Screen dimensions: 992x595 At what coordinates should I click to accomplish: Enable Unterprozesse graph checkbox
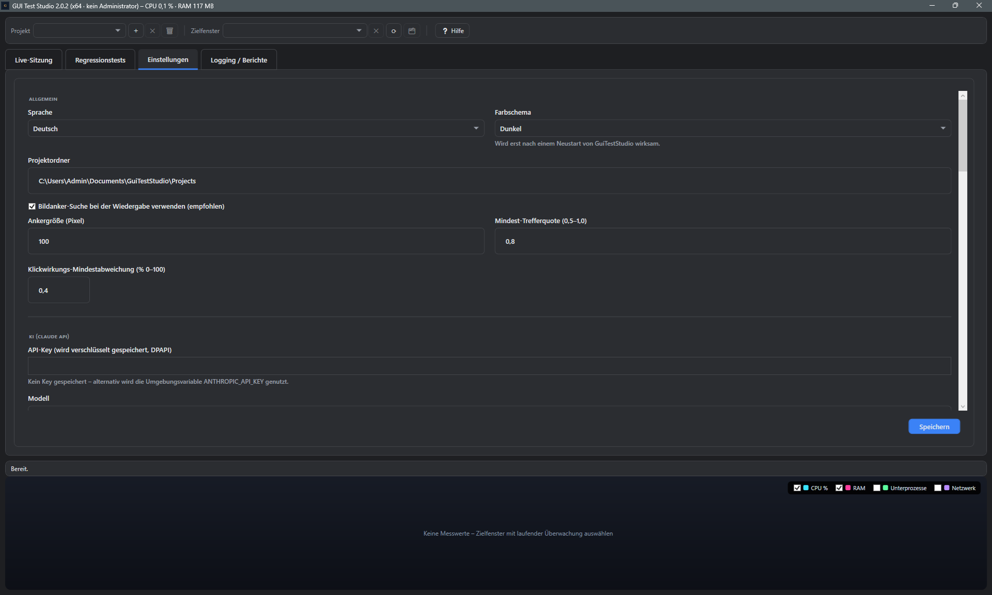pos(877,488)
